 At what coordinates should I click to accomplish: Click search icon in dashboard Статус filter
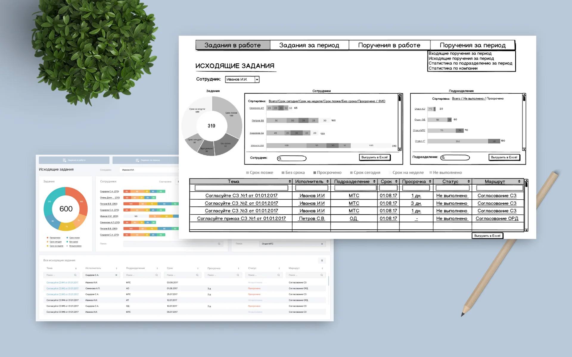[279, 275]
